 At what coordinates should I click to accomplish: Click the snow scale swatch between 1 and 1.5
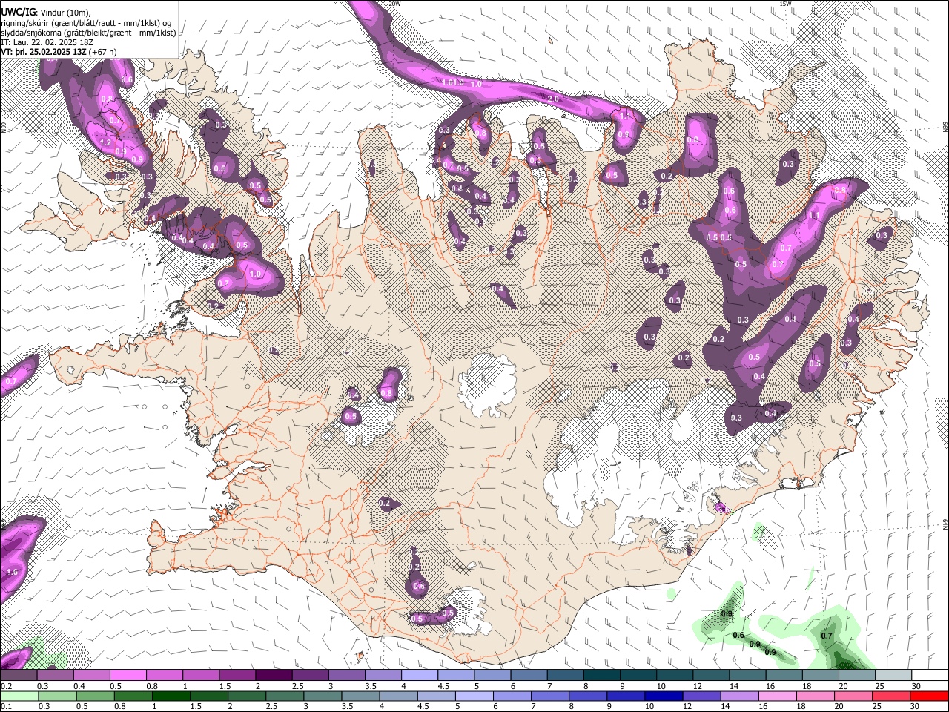tap(201, 675)
